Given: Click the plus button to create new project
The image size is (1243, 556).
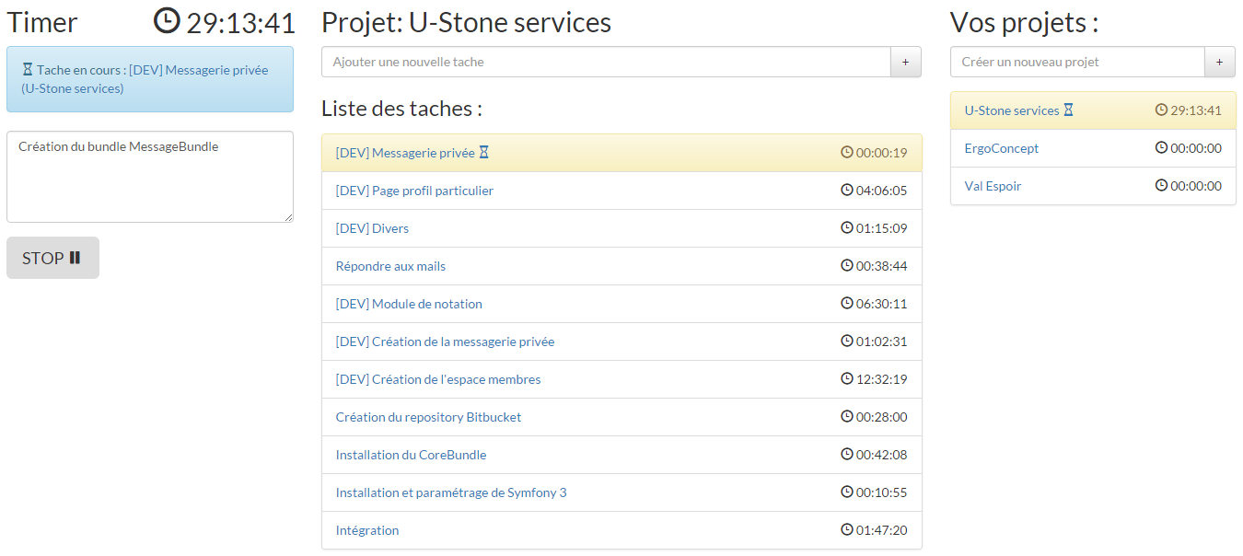Looking at the screenshot, I should click(x=1219, y=62).
